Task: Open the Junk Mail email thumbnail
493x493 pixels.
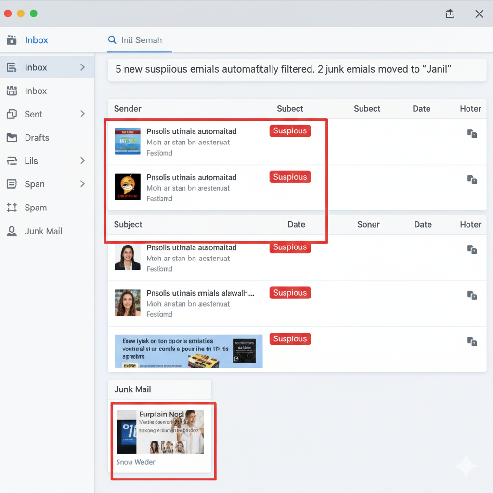Action: click(x=160, y=432)
